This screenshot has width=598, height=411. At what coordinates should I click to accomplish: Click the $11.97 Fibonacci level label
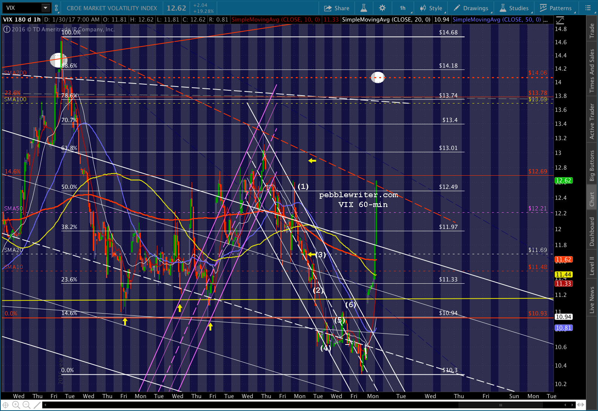coord(448,227)
